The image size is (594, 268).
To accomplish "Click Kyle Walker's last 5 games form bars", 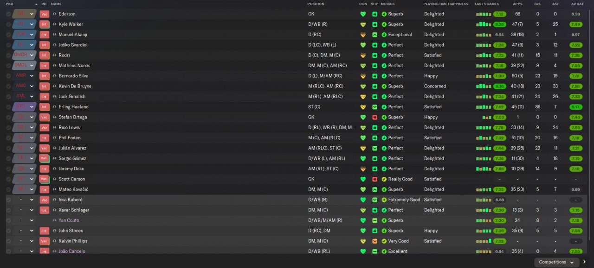I will pos(484,24).
